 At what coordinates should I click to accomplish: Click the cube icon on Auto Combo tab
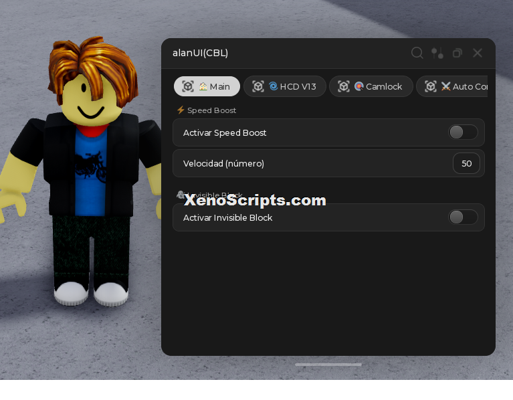pyautogui.click(x=431, y=86)
